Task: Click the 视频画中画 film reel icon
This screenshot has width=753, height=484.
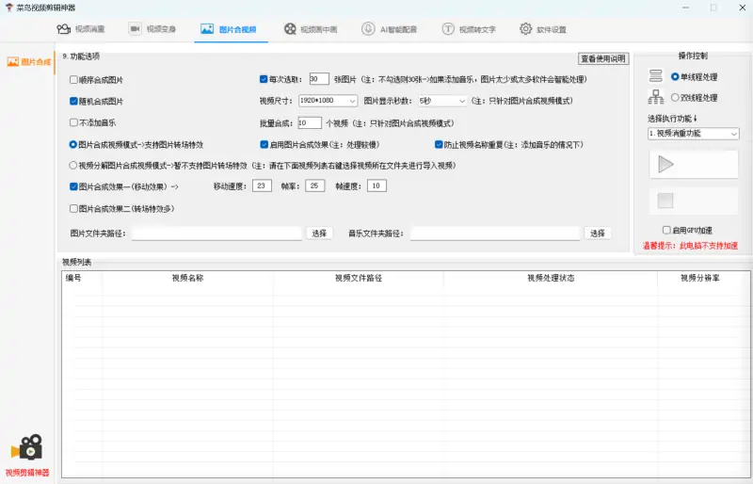Action: (288, 29)
